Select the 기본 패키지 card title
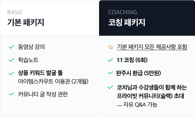The width and height of the screenshot is (195, 122). pos(26,22)
